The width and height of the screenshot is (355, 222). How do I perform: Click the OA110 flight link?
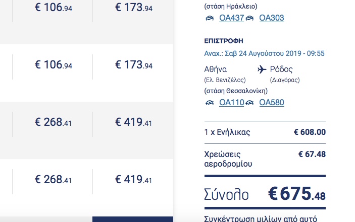click(231, 103)
